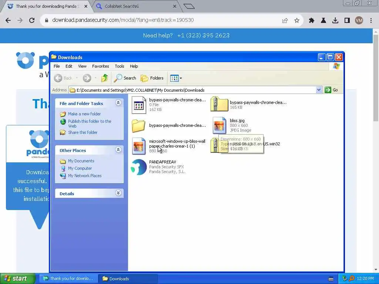Select the bypass-paywalls 0 File icon

139,105
